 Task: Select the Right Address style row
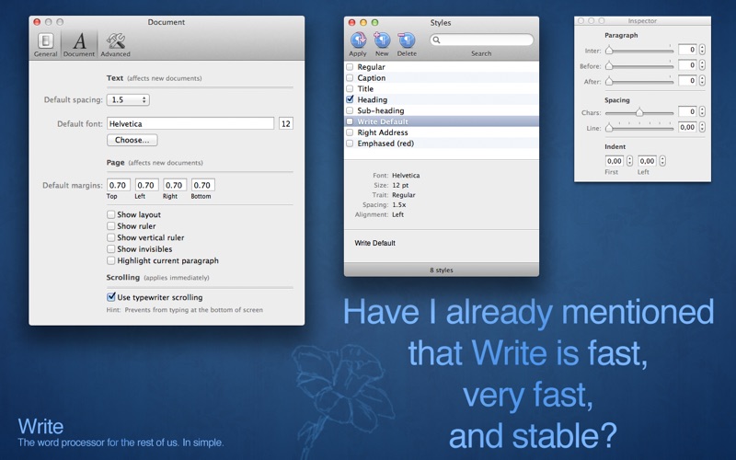[442, 132]
